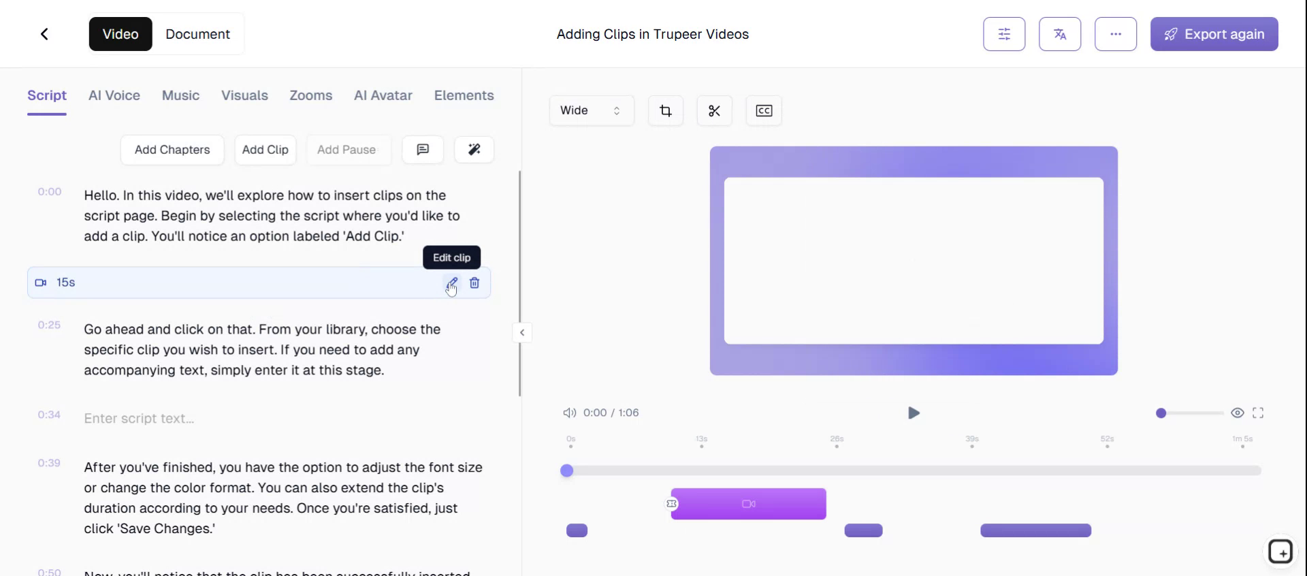Click Export again button
This screenshot has width=1307, height=576.
(1214, 34)
